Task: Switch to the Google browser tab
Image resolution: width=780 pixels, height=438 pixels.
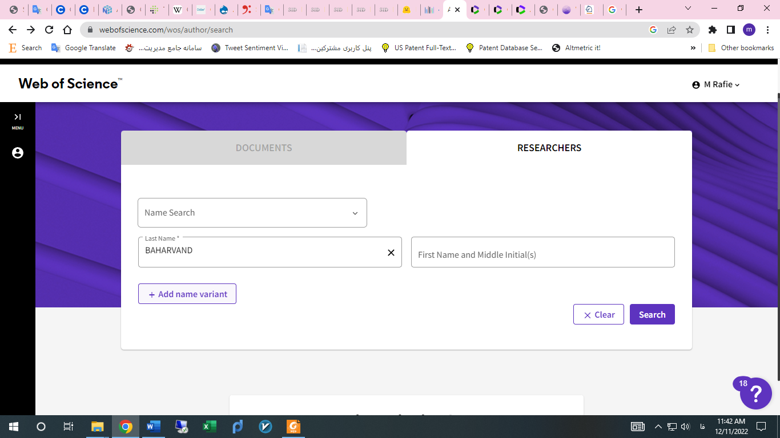Action: 614,10
